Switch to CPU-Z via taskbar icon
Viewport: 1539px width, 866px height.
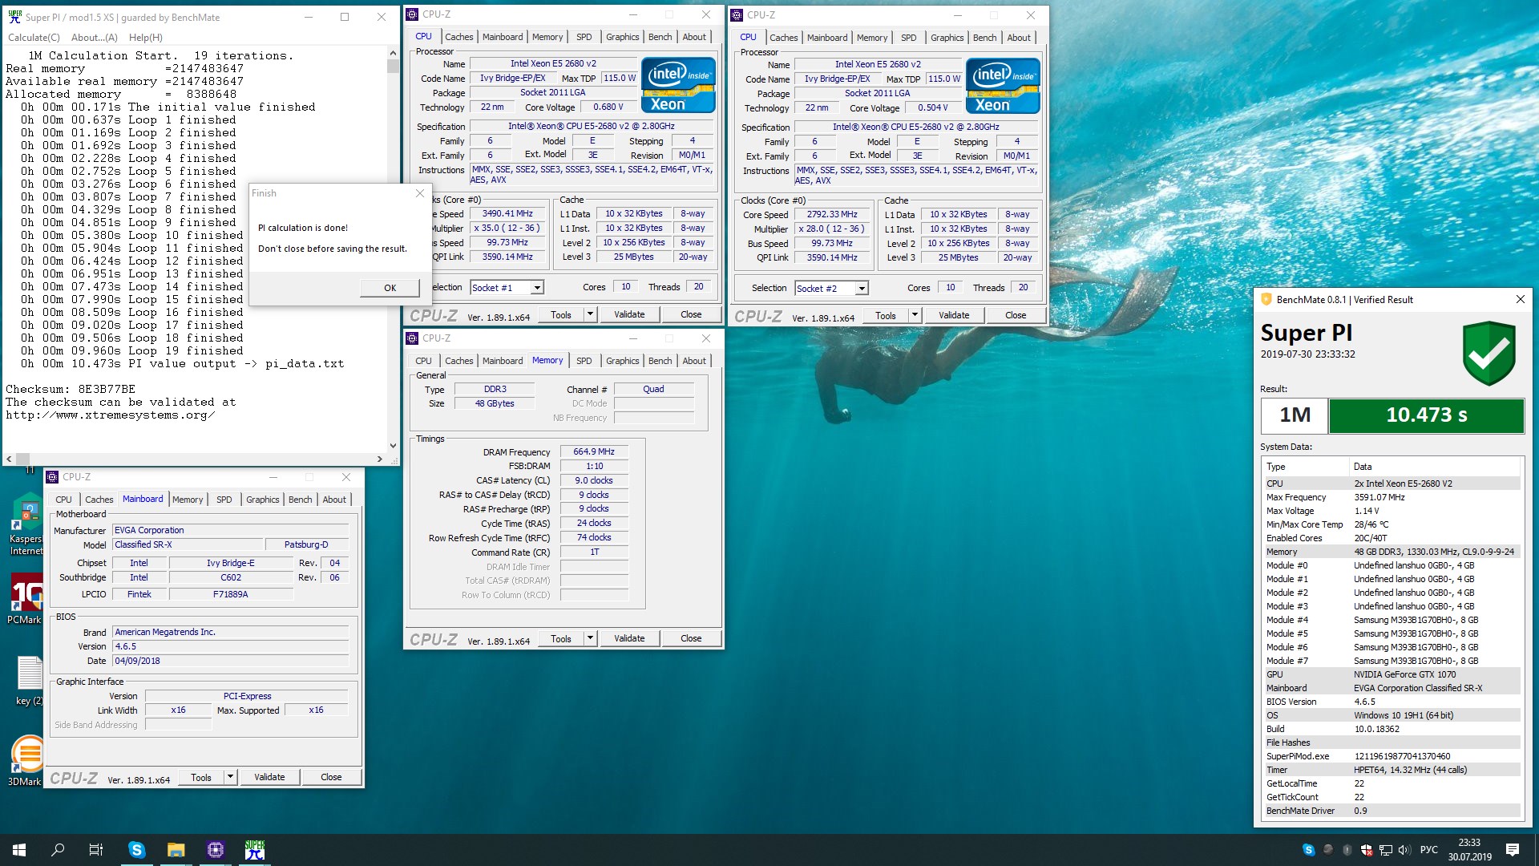(x=215, y=849)
